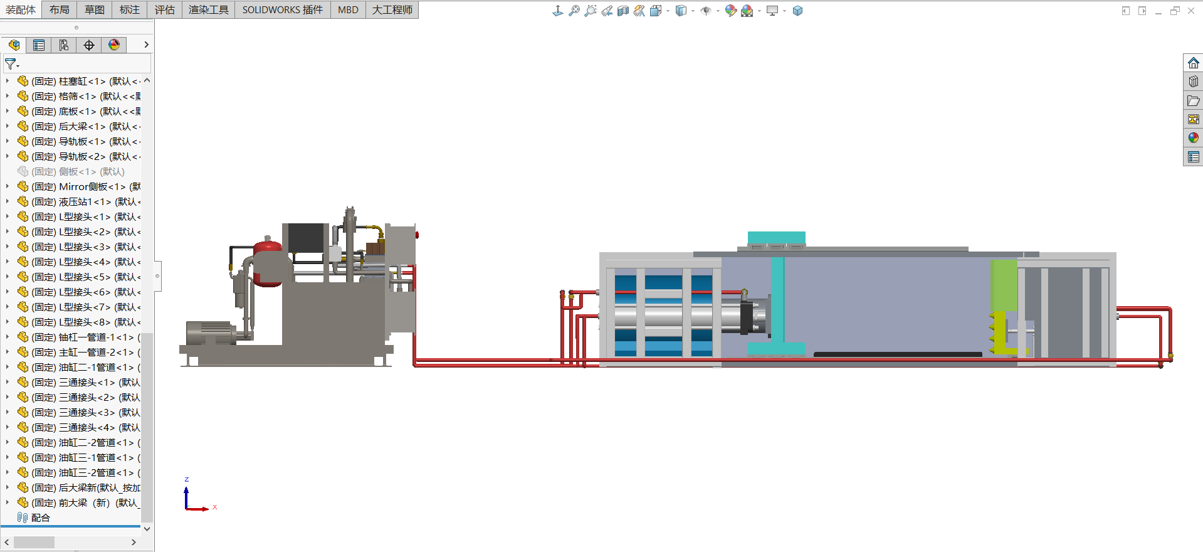Open View Palette task pane icon

point(1193,119)
